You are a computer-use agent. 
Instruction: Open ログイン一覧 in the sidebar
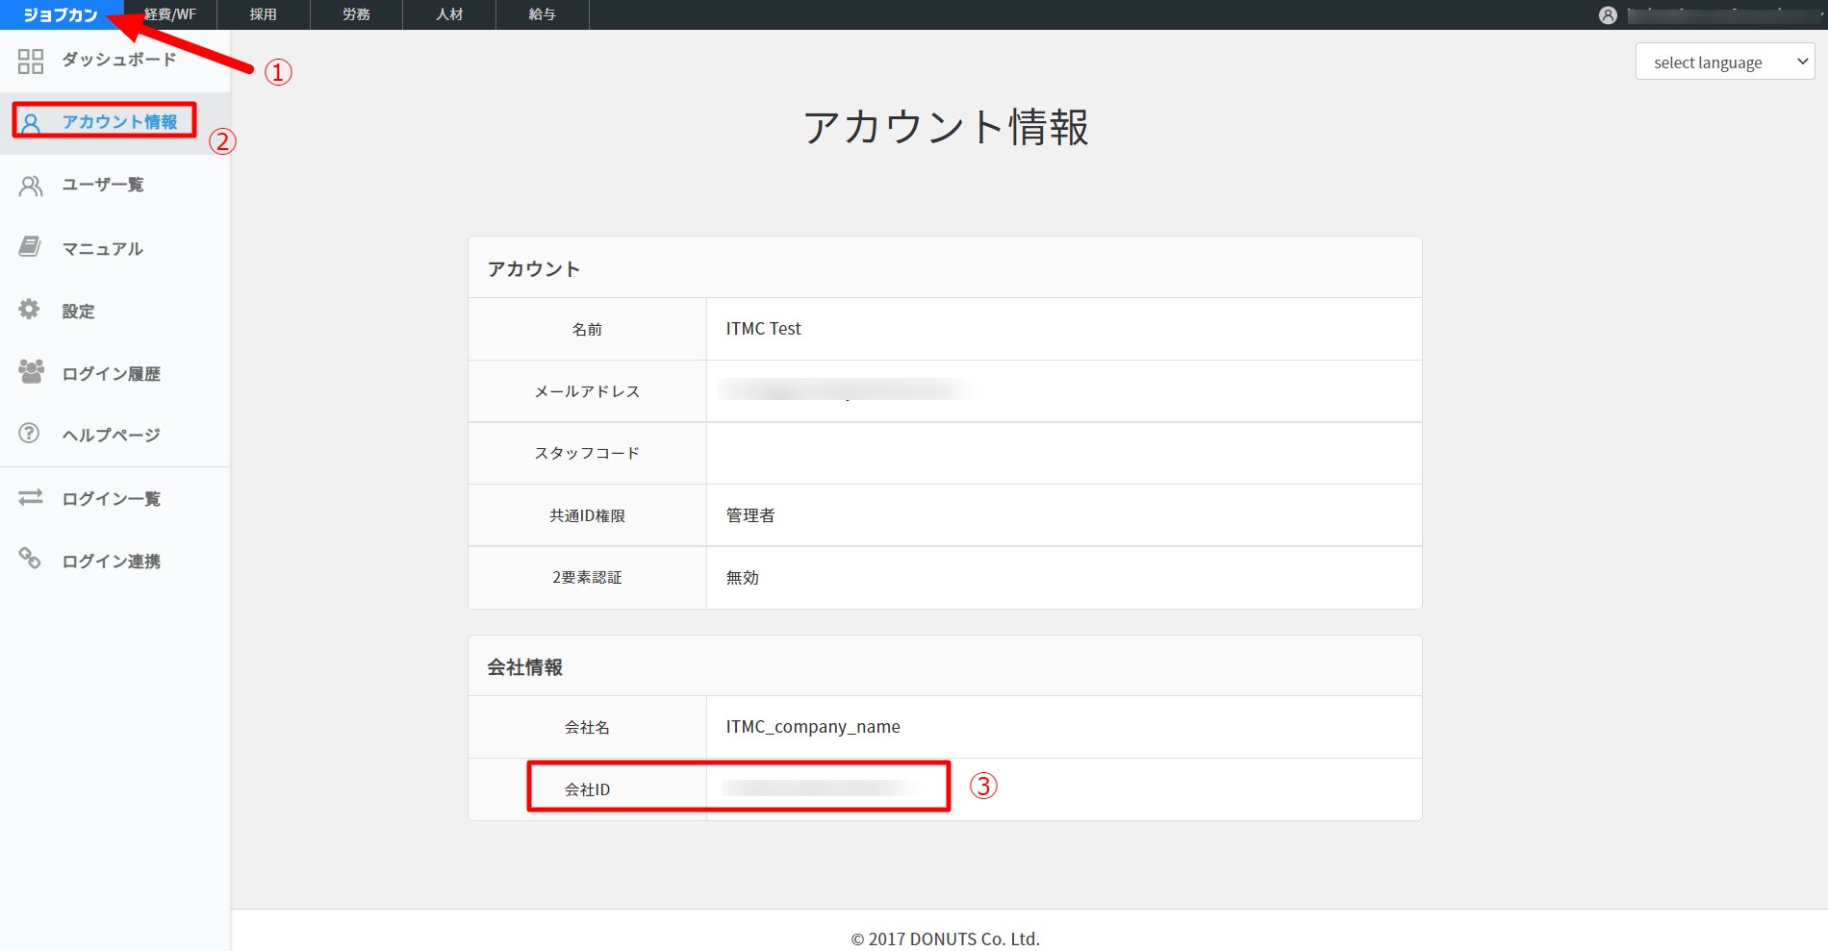click(x=112, y=499)
